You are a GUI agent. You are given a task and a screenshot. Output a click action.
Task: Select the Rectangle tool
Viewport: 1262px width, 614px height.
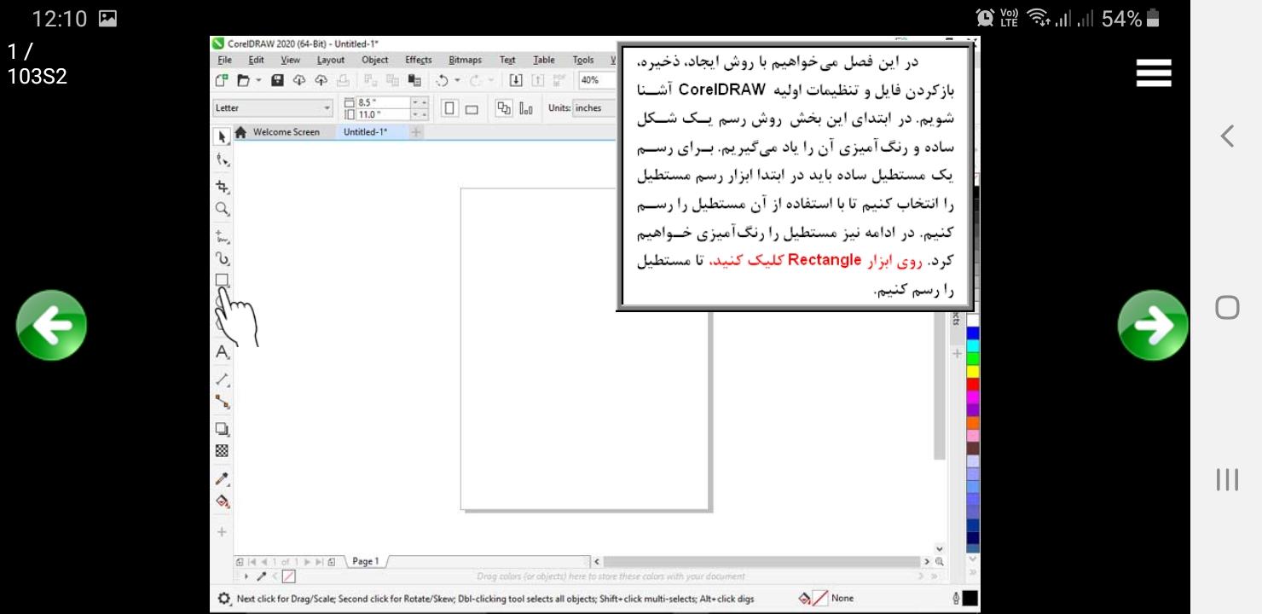[x=222, y=281]
